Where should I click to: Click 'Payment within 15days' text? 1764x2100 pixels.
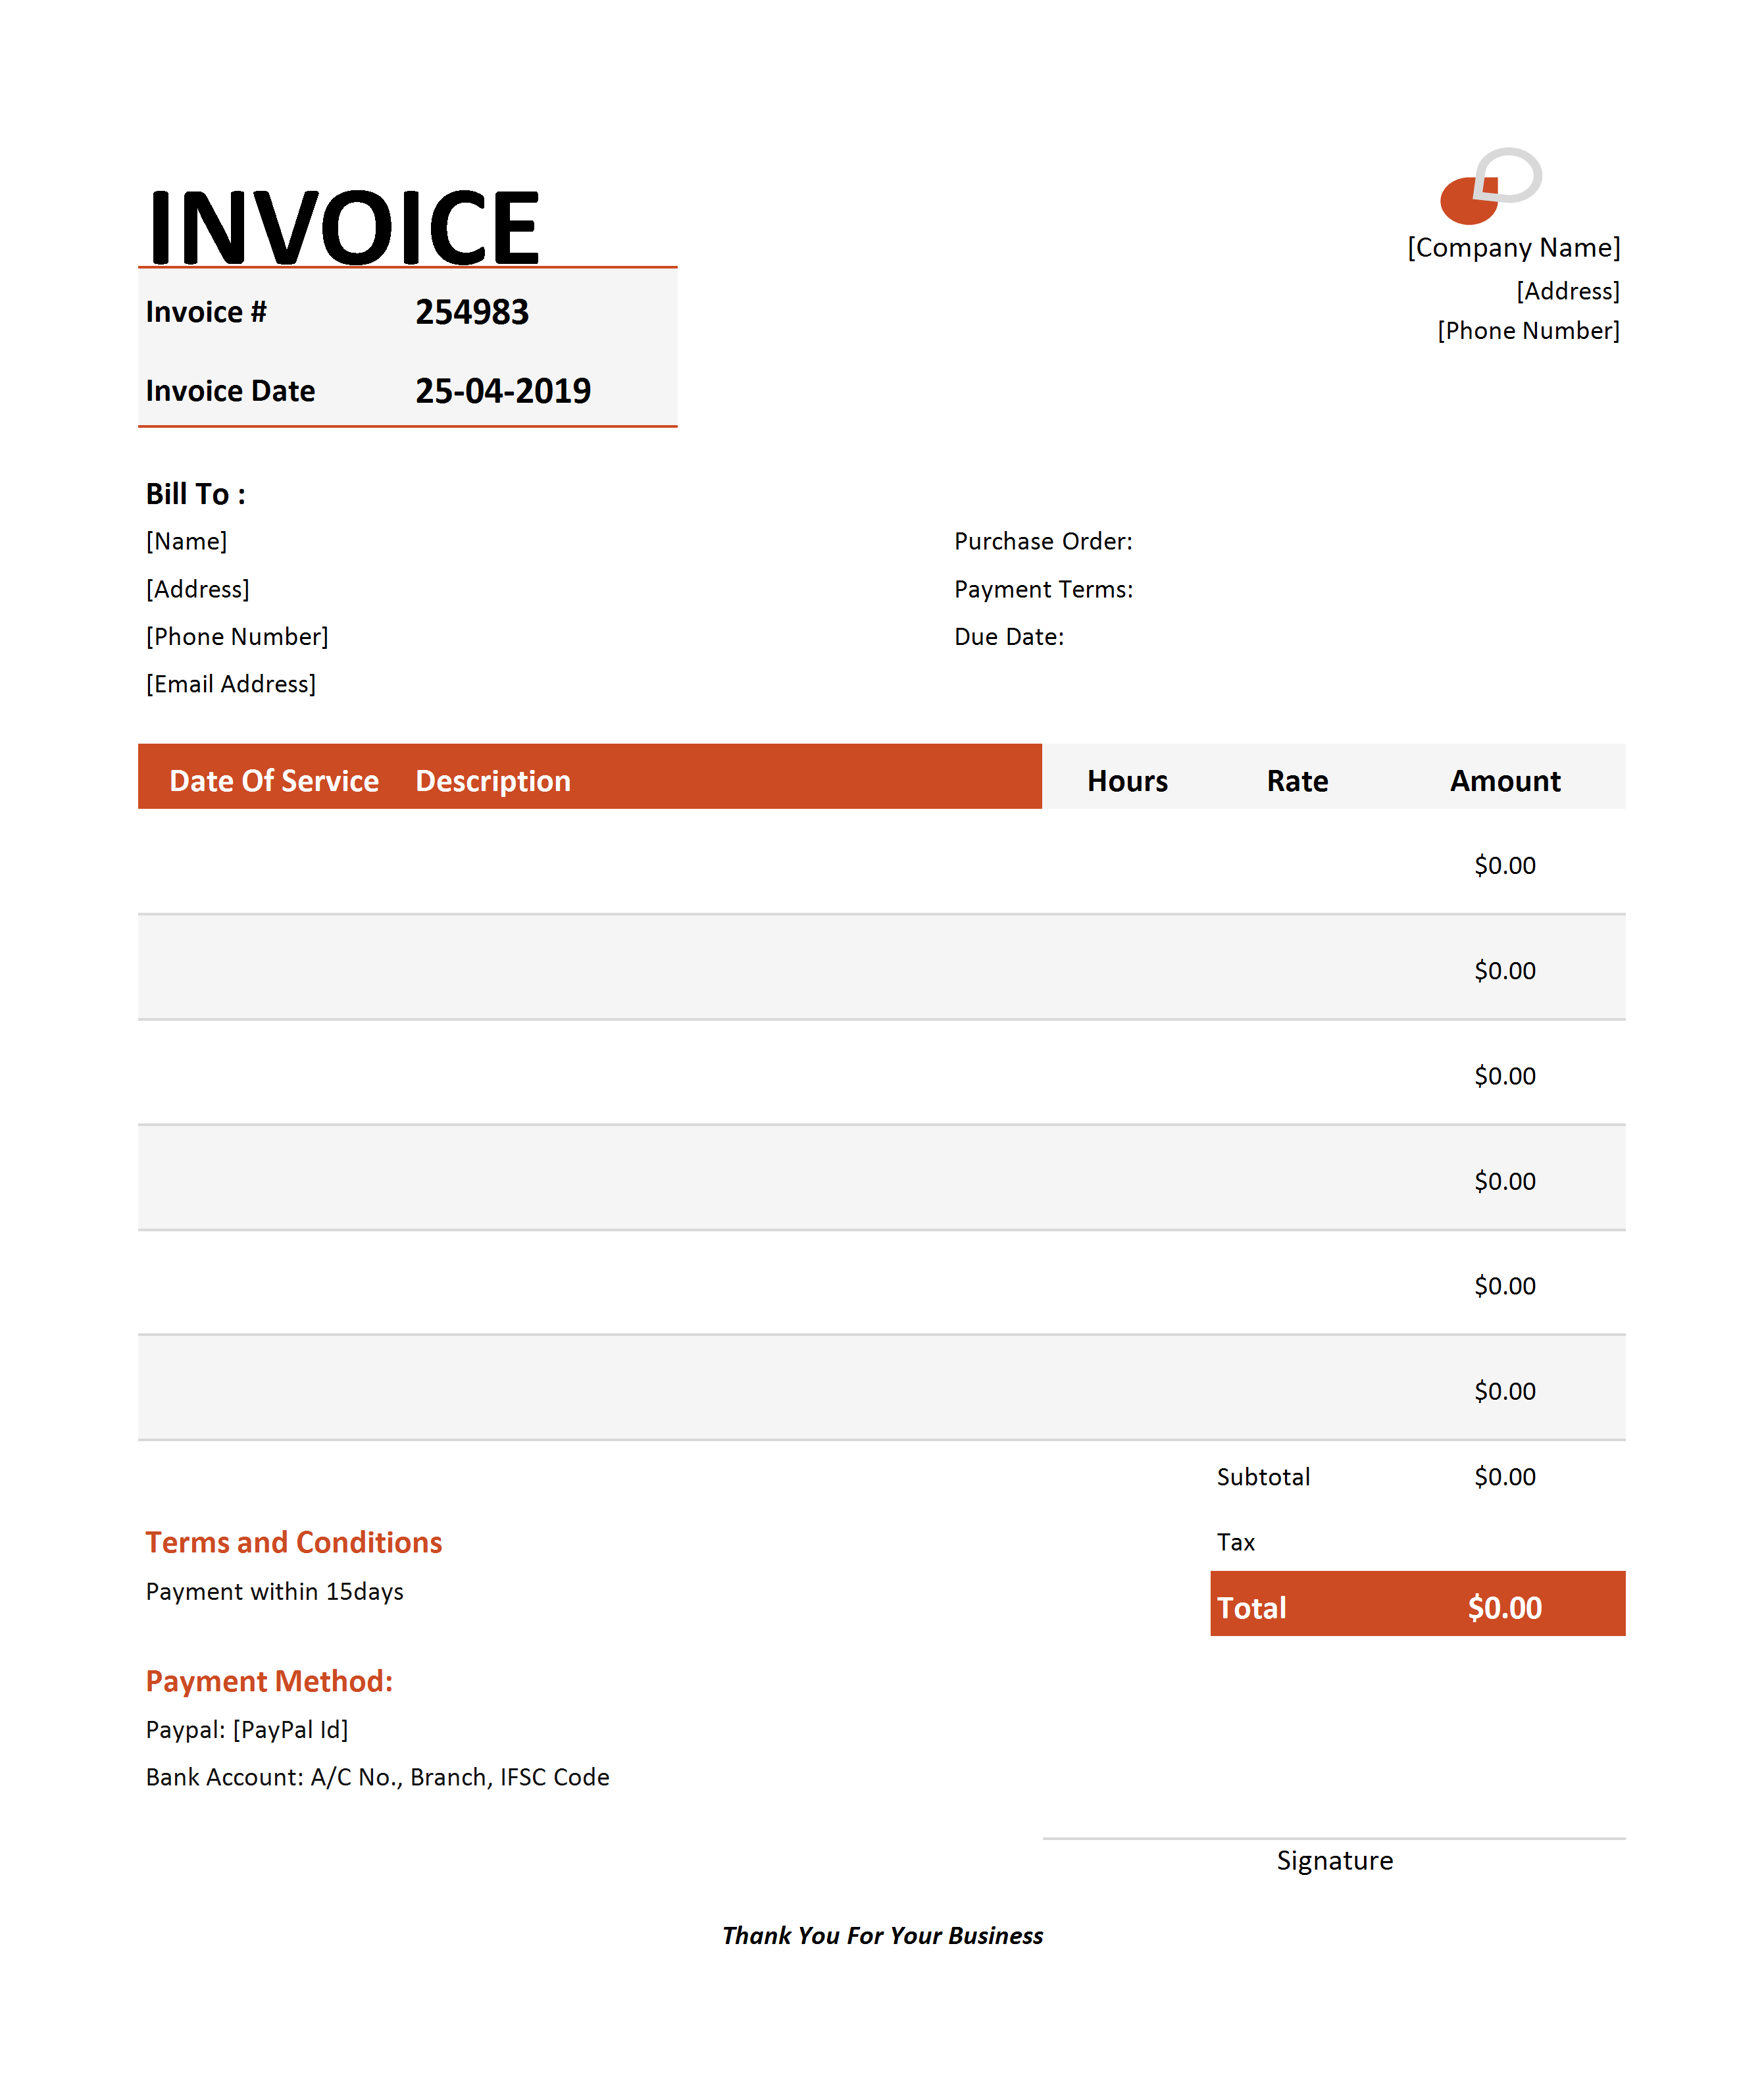pos(275,1591)
